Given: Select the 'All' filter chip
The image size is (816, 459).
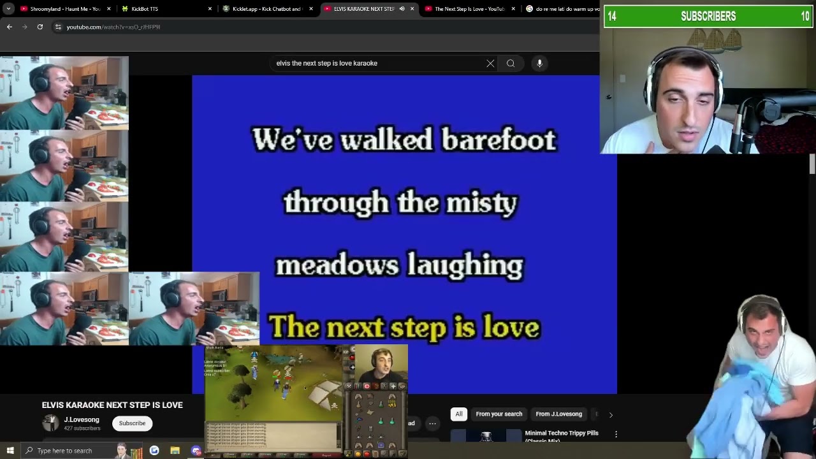Looking at the screenshot, I should click(458, 414).
